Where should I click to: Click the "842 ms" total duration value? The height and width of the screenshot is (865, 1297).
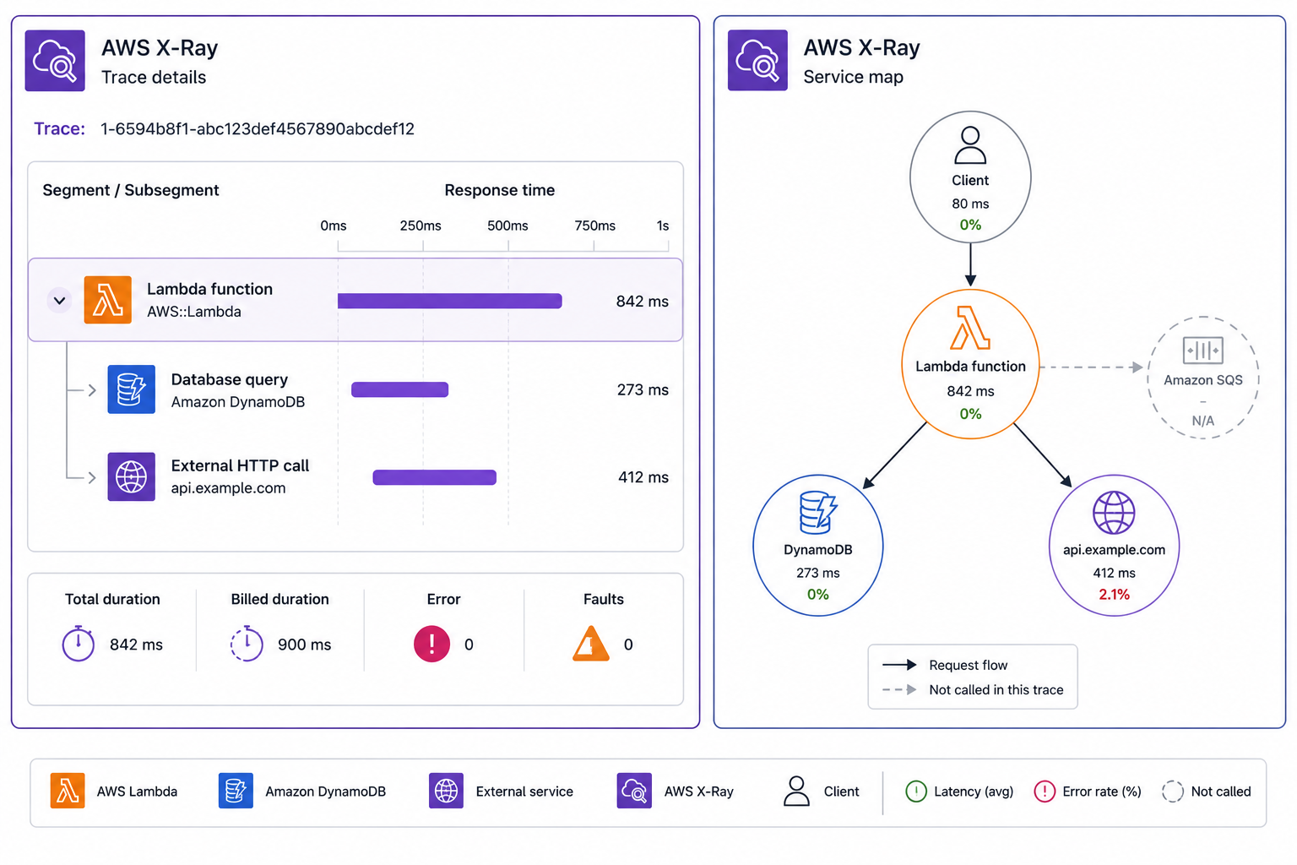click(x=137, y=645)
